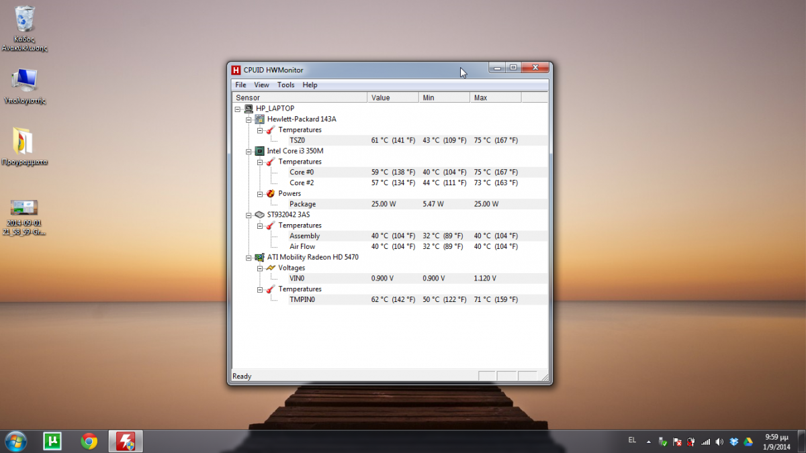
Task: Click the value 61 °C (141 °F)
Action: [x=394, y=140]
